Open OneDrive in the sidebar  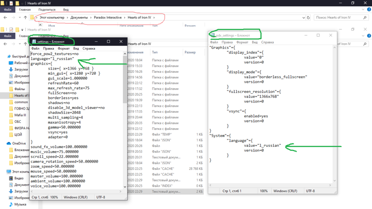pyautogui.click(x=16, y=144)
